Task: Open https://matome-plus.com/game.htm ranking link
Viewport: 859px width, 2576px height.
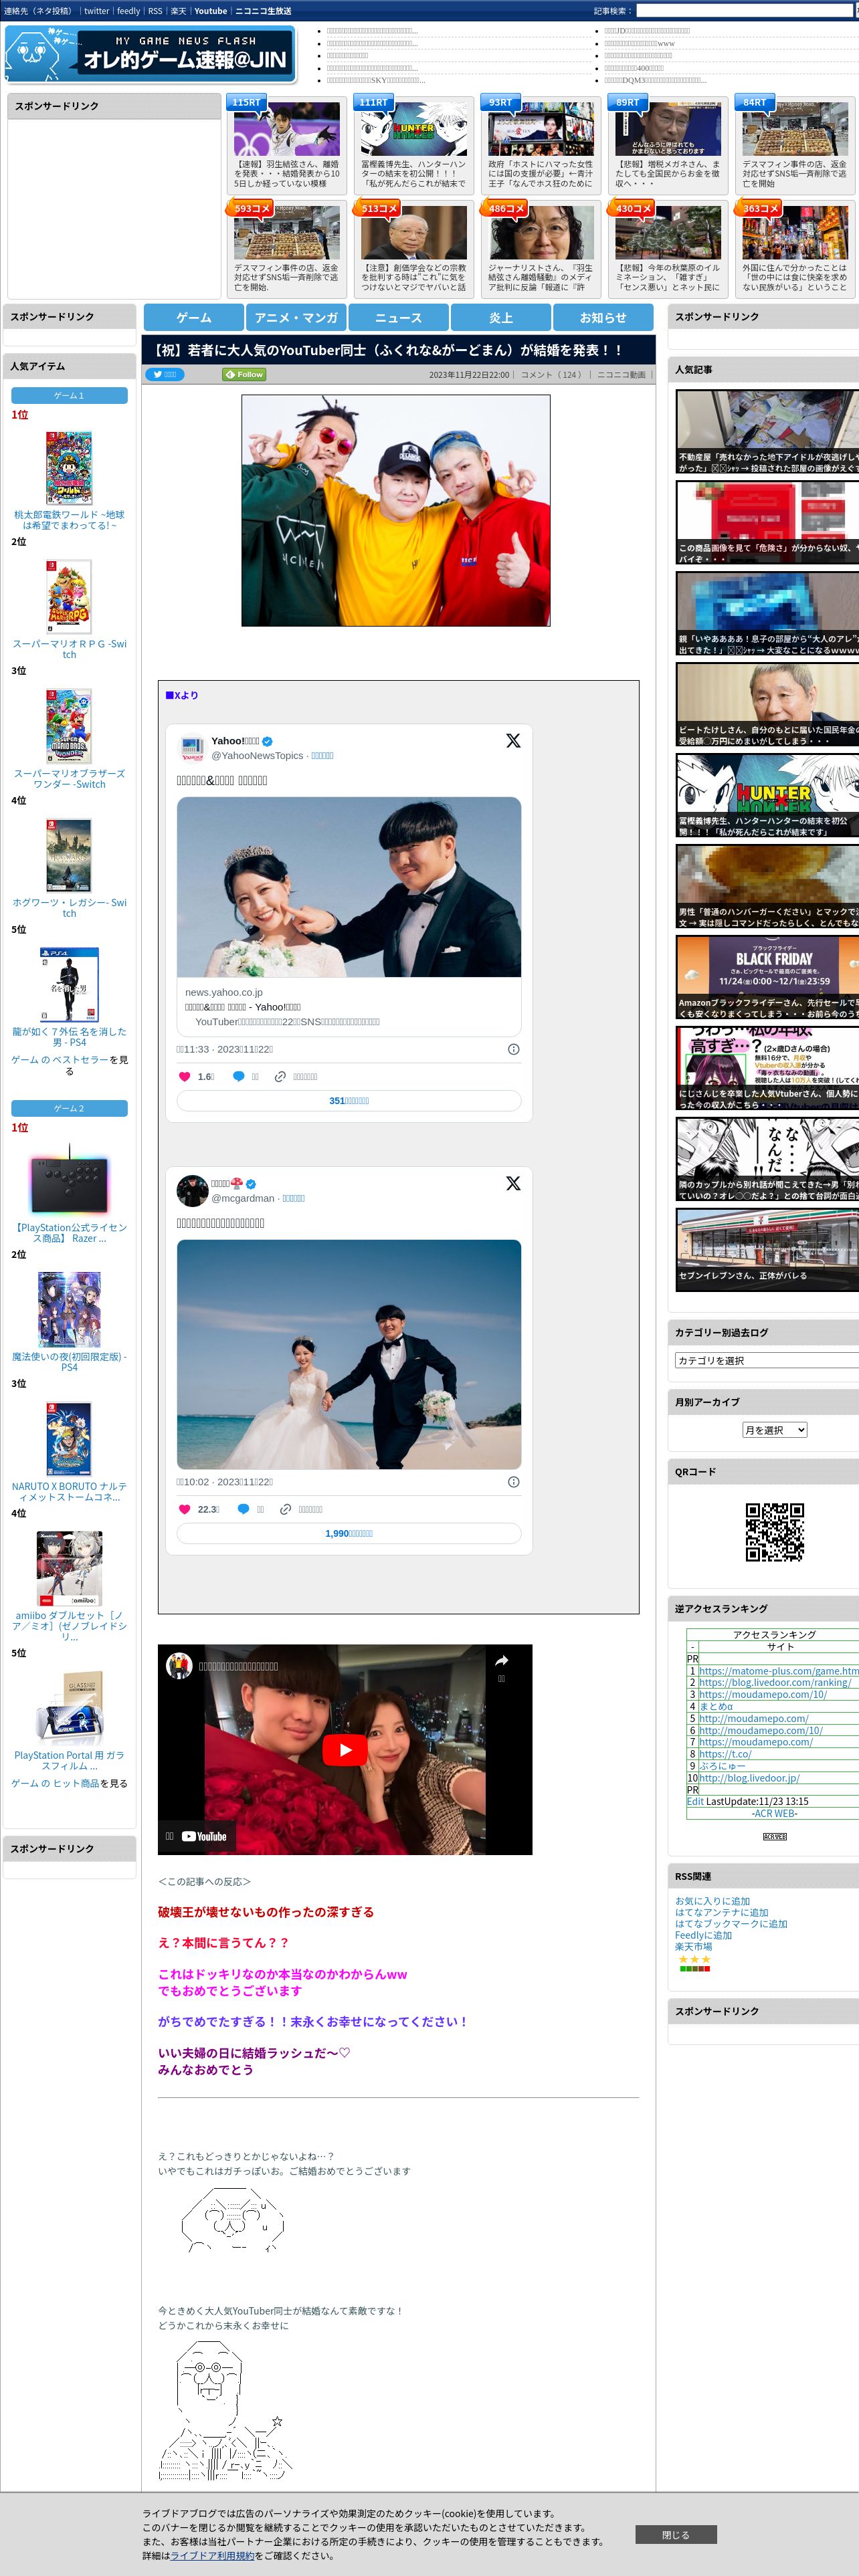Action: (779, 1671)
